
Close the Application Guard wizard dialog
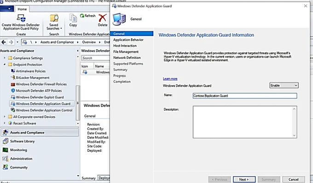click(306, 6)
